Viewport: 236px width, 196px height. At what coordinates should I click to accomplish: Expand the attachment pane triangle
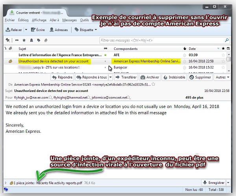coord(6,183)
